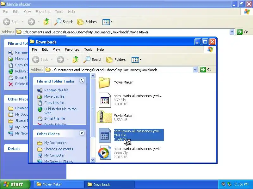The height and width of the screenshot is (189, 253).
Task: Click Movie Maker 3,539 KB file name
Action: 123,116
